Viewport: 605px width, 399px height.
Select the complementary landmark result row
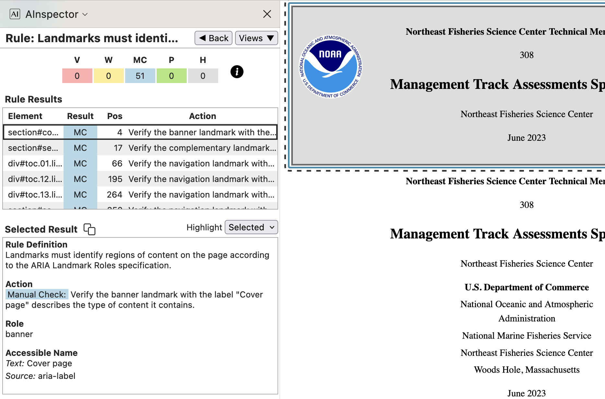[140, 148]
